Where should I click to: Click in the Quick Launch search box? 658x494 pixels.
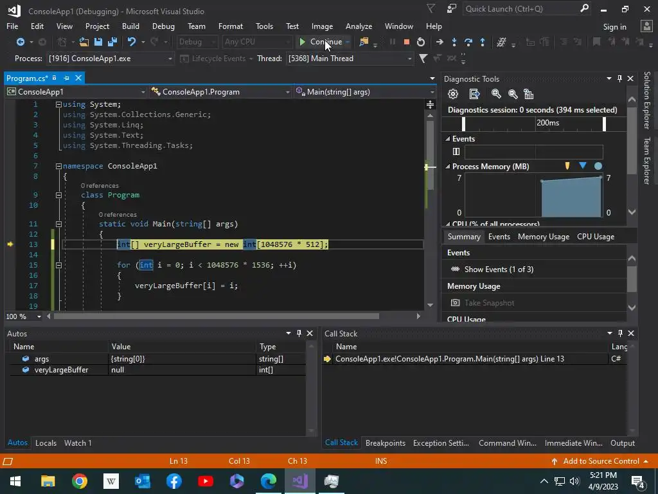point(520,9)
